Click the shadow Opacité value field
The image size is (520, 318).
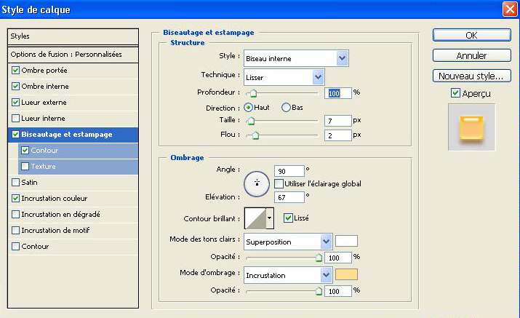pyautogui.click(x=337, y=292)
